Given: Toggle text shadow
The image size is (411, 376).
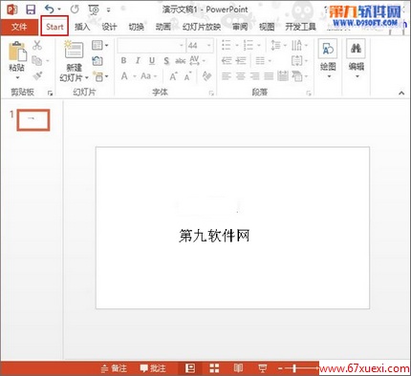Looking at the screenshot, I should click(x=166, y=60).
